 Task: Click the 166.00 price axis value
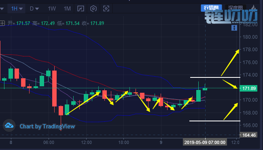pyautogui.click(x=250, y=125)
